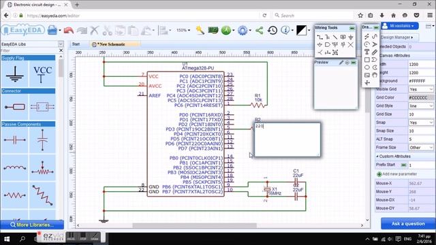Select the Group/Ungroup symbol tool
This screenshot has height=245, width=436.
coord(335,52)
